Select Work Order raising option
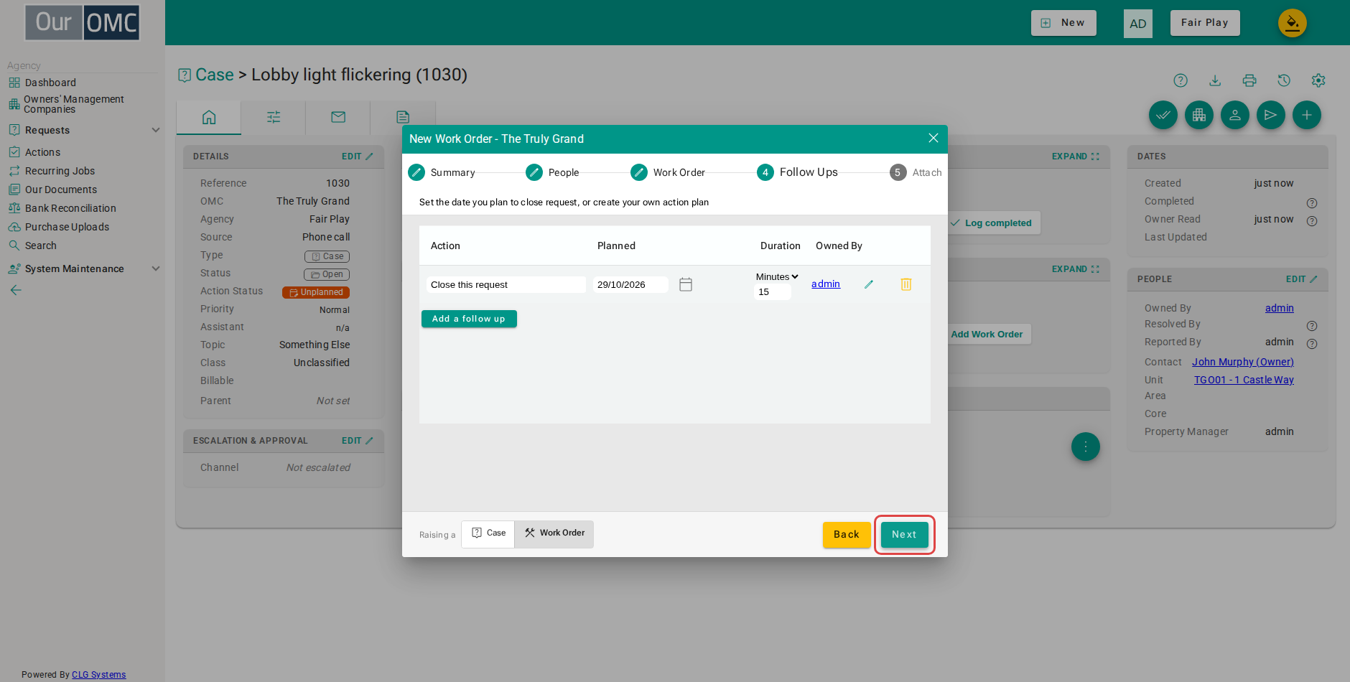 (554, 533)
